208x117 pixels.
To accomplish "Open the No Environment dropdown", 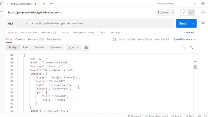I will click(176, 4).
